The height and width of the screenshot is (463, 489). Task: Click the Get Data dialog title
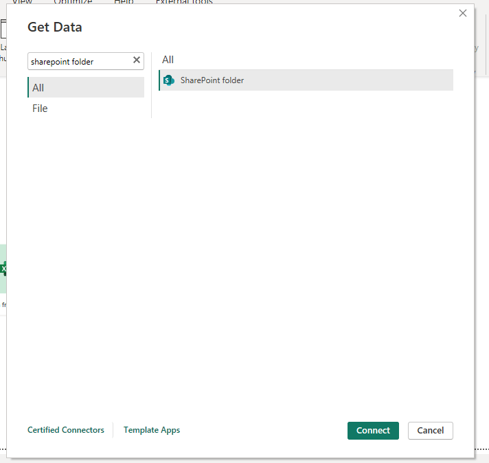pyautogui.click(x=55, y=27)
